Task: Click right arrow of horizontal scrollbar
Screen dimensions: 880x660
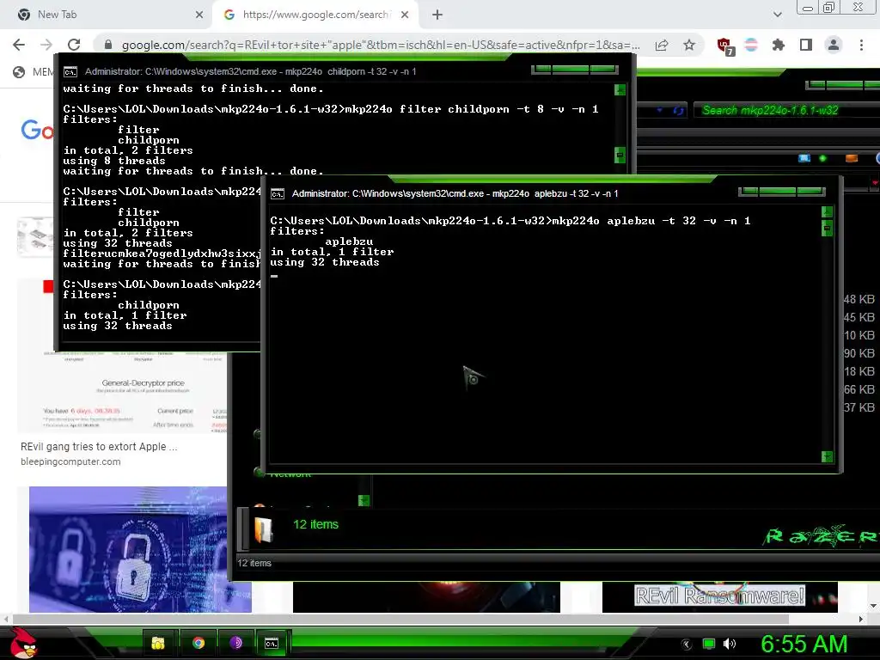Action: click(861, 619)
